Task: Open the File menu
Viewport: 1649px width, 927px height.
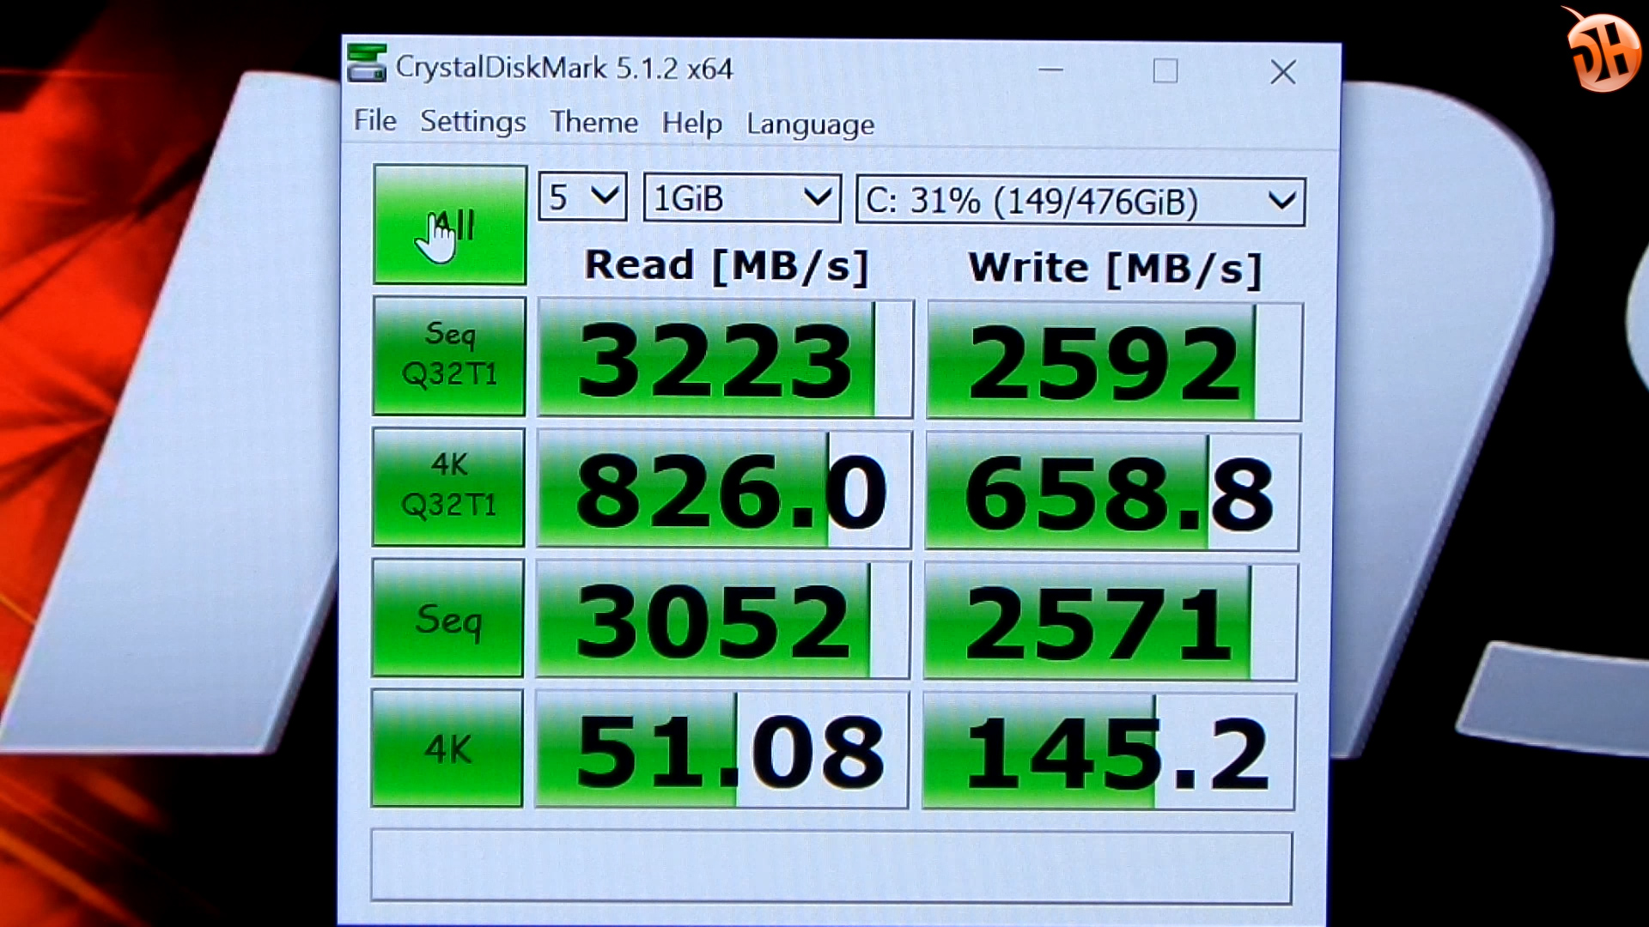Action: (375, 121)
